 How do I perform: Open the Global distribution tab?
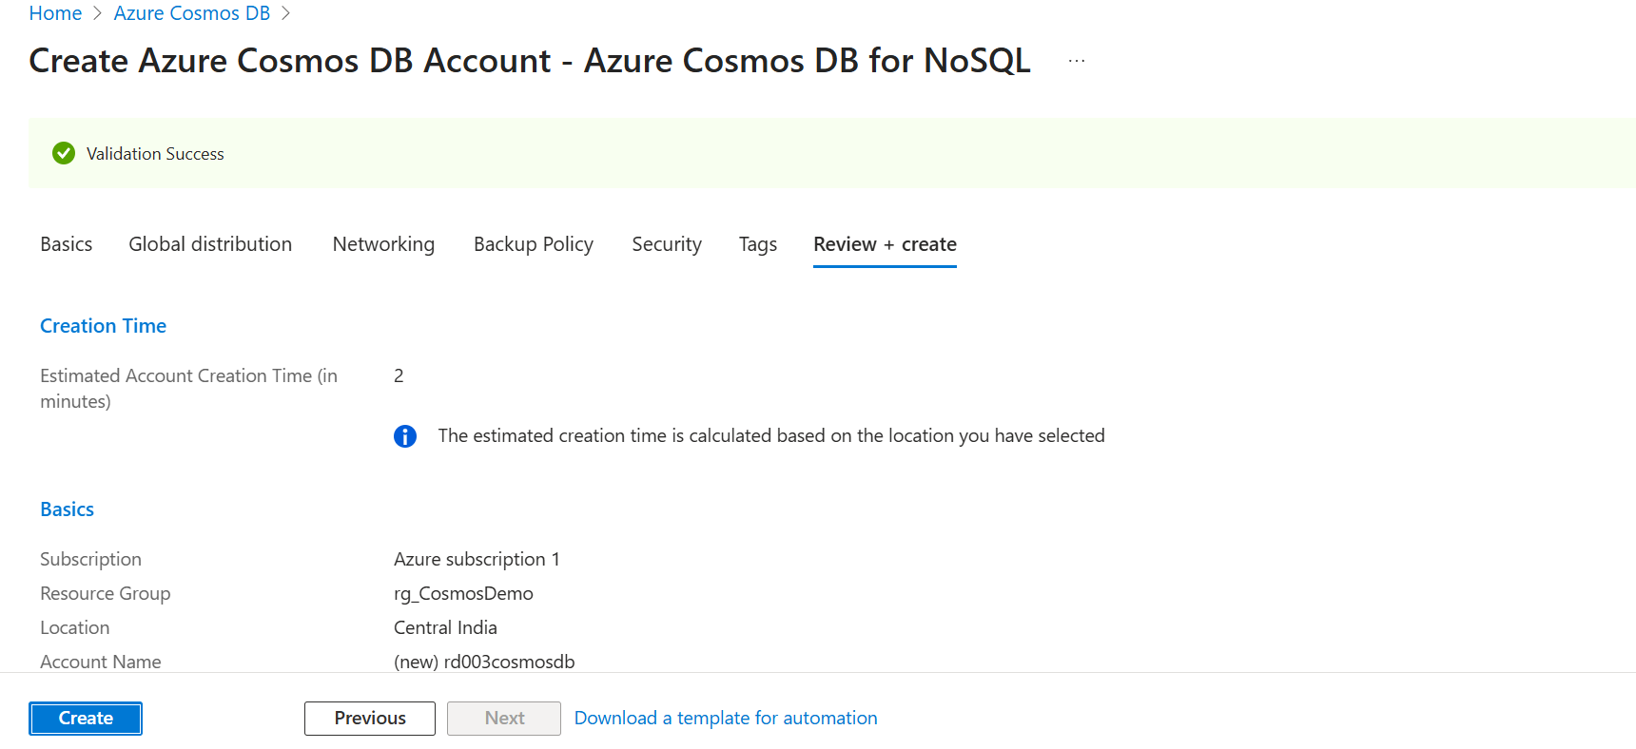[210, 244]
